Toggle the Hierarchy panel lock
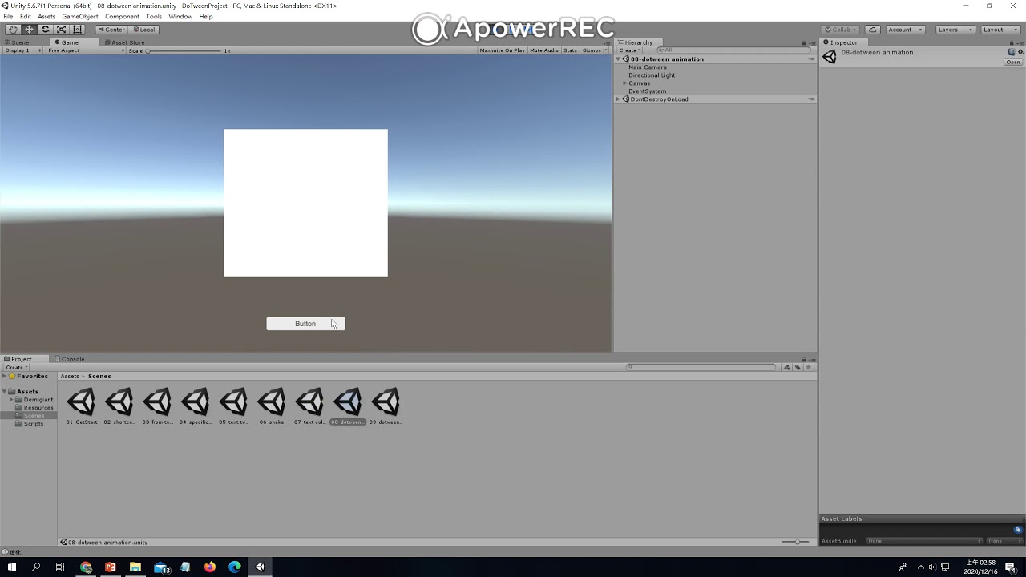Viewport: 1026px width, 577px height. click(x=804, y=43)
